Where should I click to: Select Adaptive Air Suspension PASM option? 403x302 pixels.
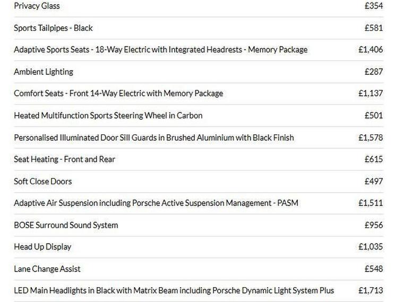156,203
